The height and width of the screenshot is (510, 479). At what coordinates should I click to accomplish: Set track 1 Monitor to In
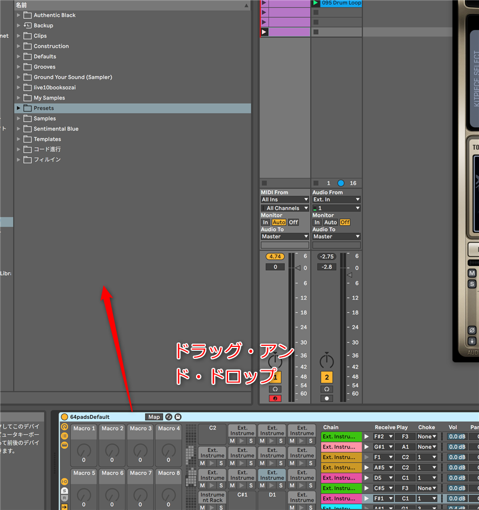coord(265,222)
